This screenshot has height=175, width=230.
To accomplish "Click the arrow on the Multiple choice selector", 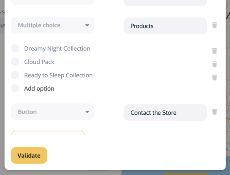I will pyautogui.click(x=87, y=25).
